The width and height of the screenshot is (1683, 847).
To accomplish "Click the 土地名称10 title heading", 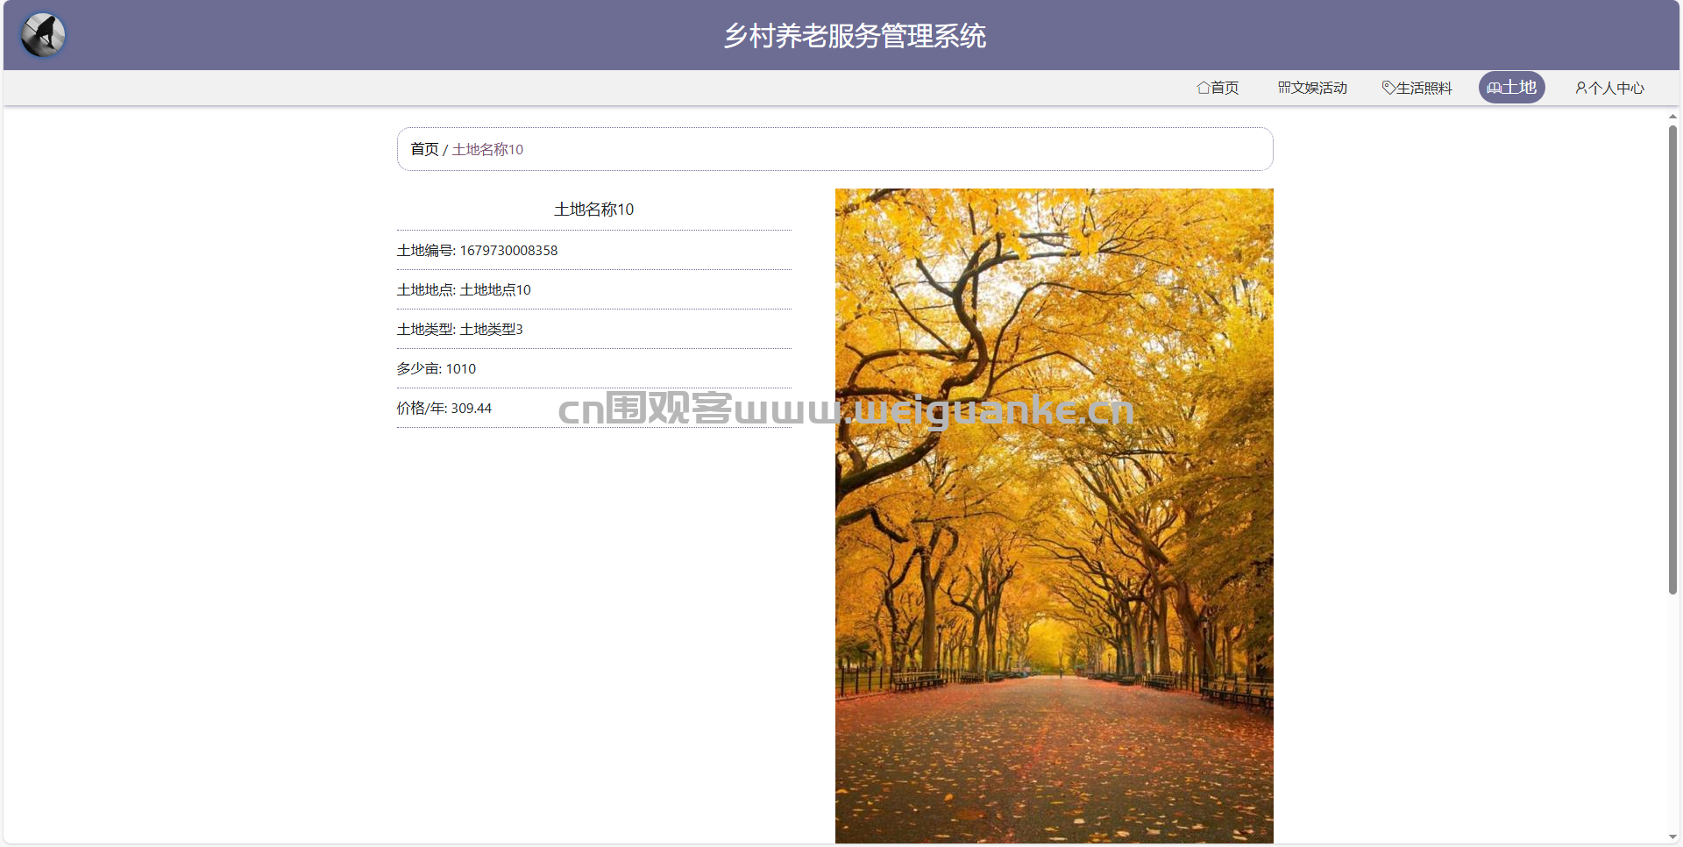I will click(593, 210).
